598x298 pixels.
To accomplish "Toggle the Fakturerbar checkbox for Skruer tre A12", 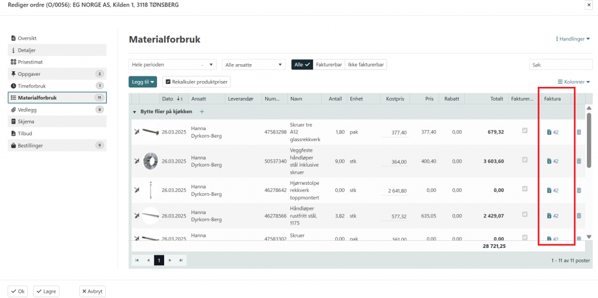I will tap(524, 131).
